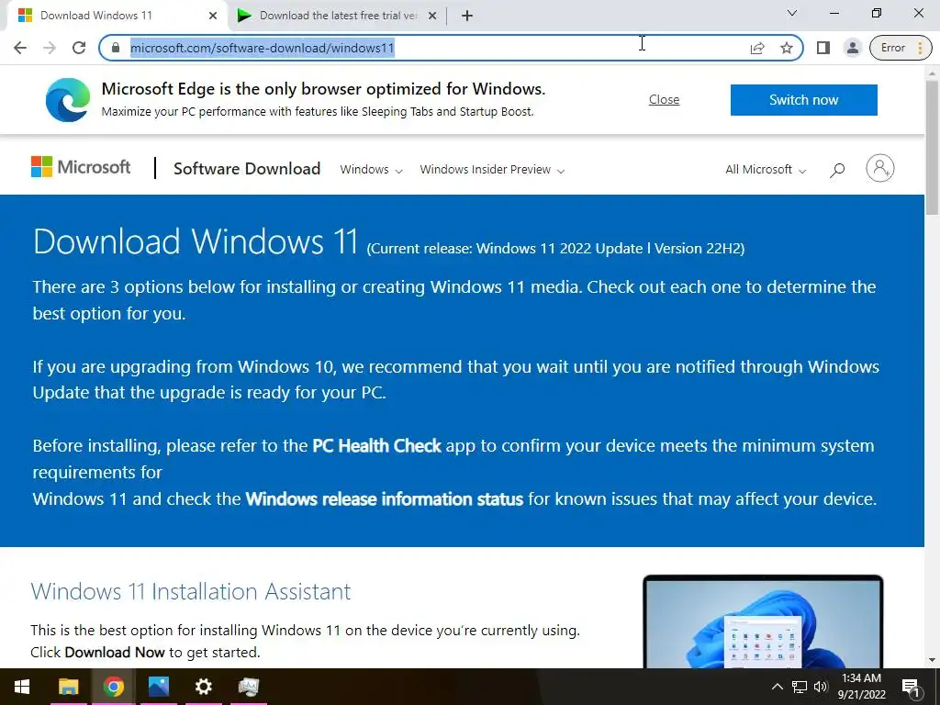Viewport: 940px width, 705px height.
Task: View site information via lock icon
Action: [x=116, y=48]
